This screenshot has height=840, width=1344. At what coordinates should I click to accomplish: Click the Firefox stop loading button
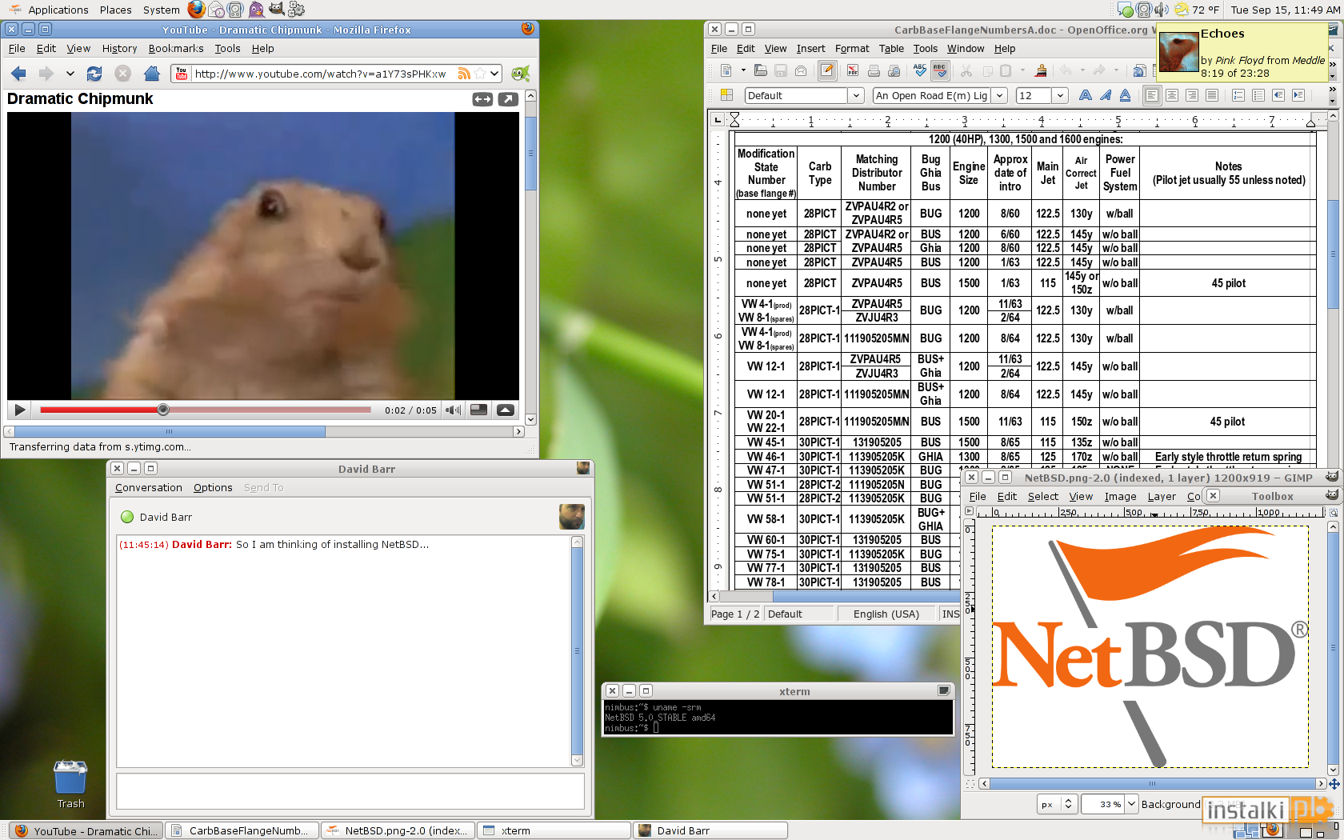[x=122, y=74]
